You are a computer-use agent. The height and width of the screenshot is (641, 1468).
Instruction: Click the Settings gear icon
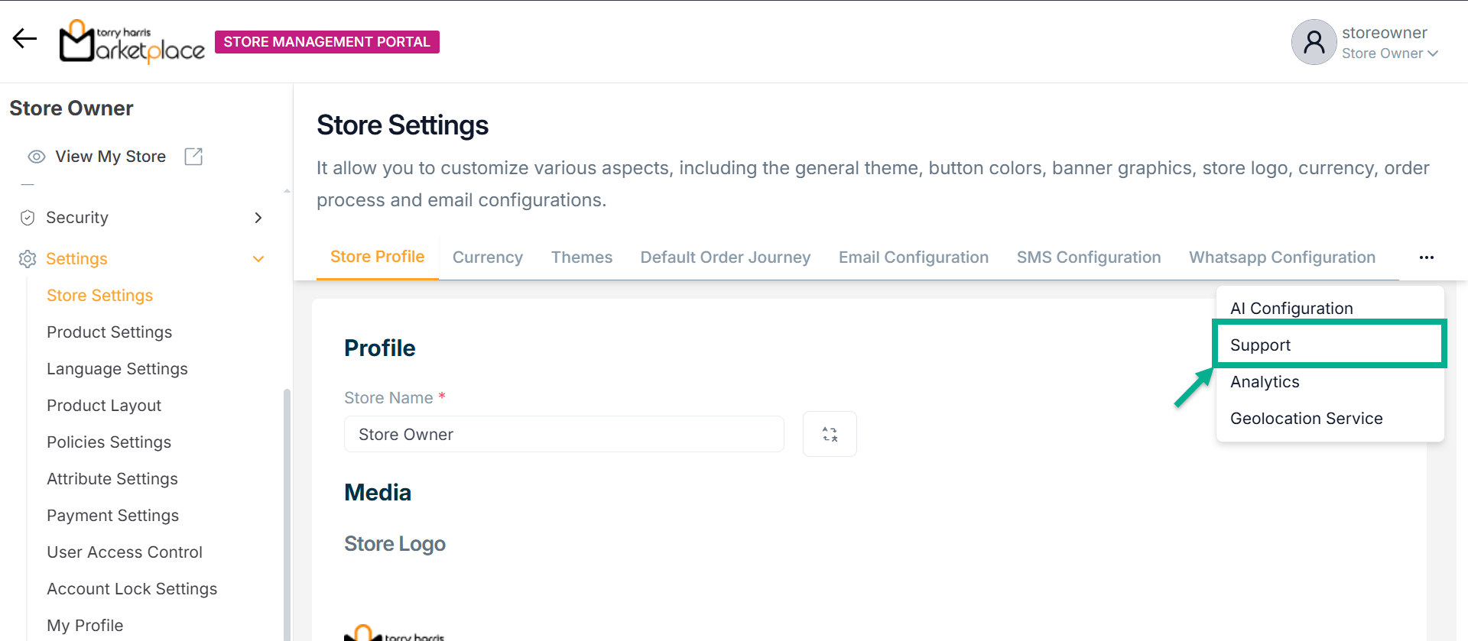pos(28,259)
